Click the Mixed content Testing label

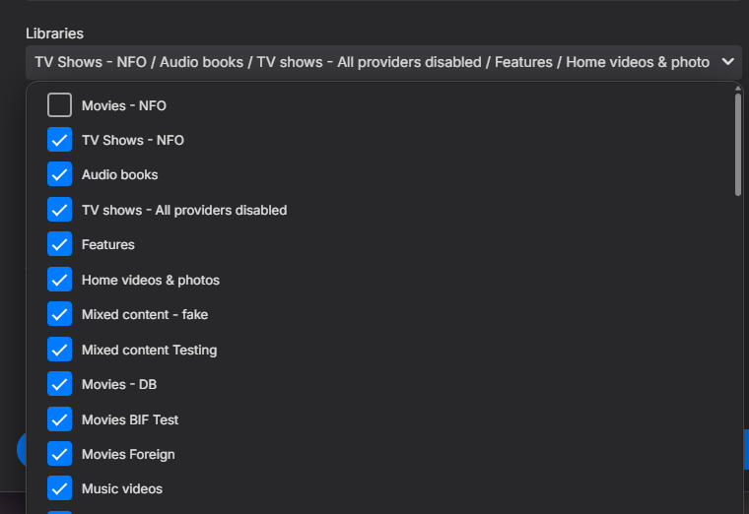pyautogui.click(x=149, y=350)
